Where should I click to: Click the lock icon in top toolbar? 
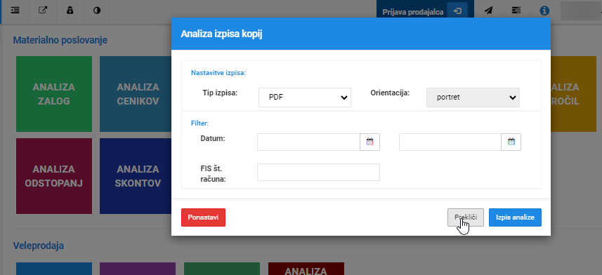click(x=70, y=11)
